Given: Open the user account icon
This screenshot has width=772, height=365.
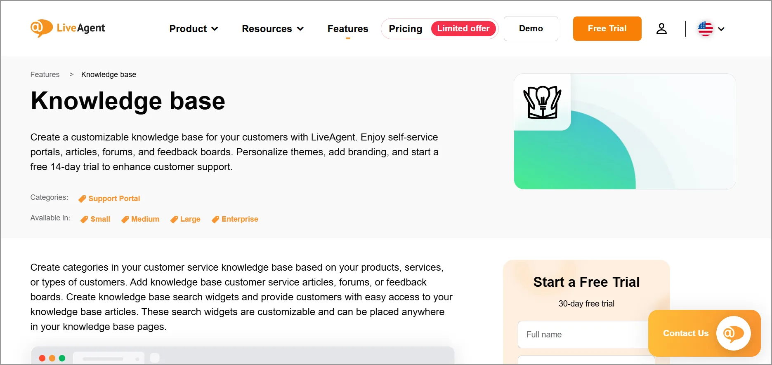Looking at the screenshot, I should click(662, 28).
